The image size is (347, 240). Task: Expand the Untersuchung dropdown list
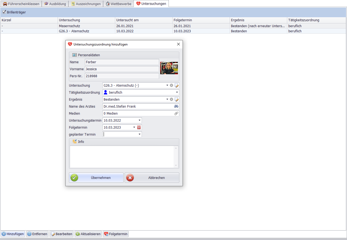coord(167,85)
